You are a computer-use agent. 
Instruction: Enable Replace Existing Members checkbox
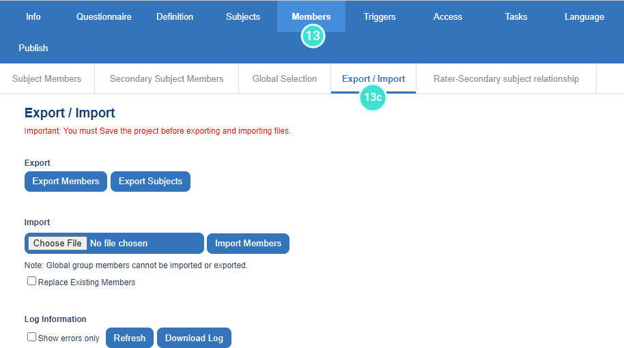coord(31,280)
